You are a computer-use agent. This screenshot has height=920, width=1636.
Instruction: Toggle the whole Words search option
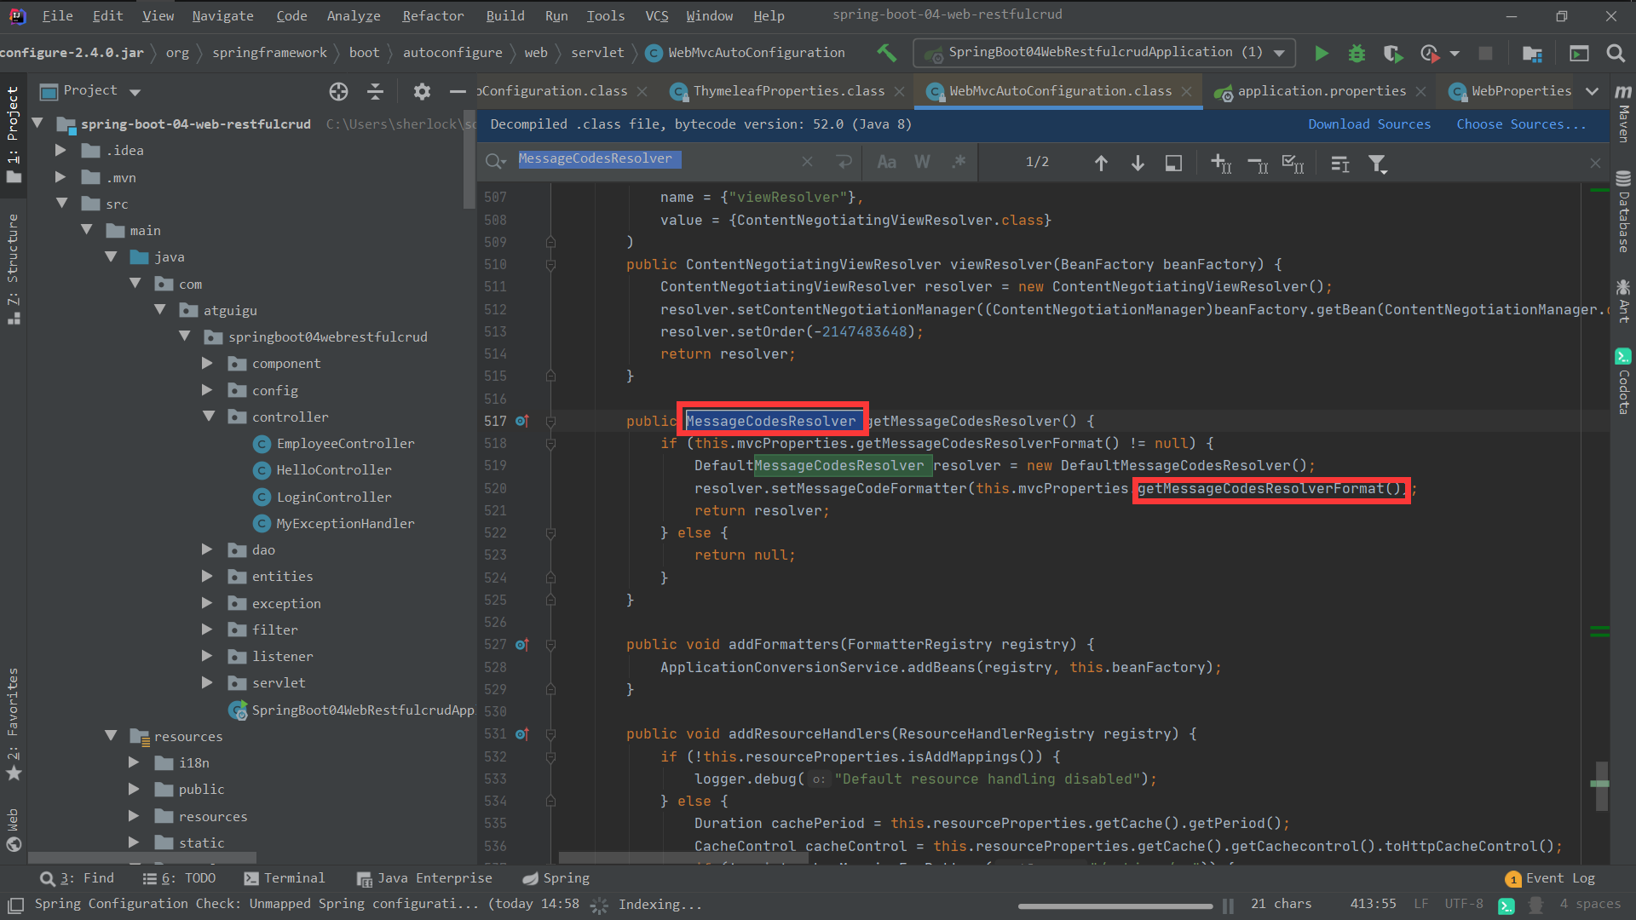922,162
